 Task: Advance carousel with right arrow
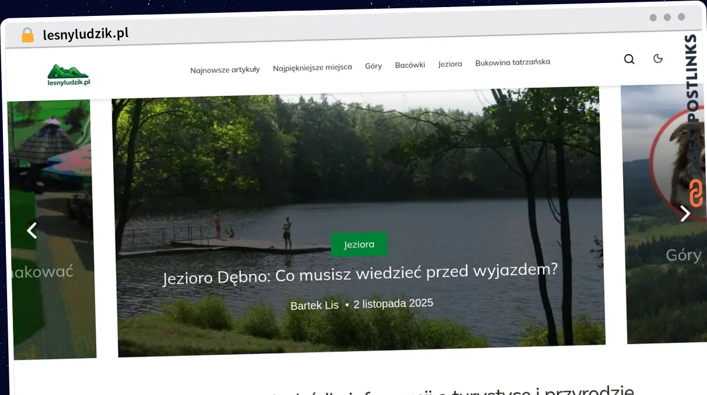tap(685, 213)
